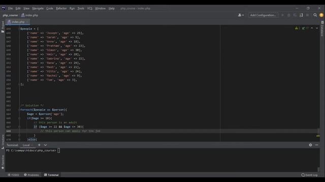Open the File menu
The width and height of the screenshot is (325, 182).
coord(10,9)
